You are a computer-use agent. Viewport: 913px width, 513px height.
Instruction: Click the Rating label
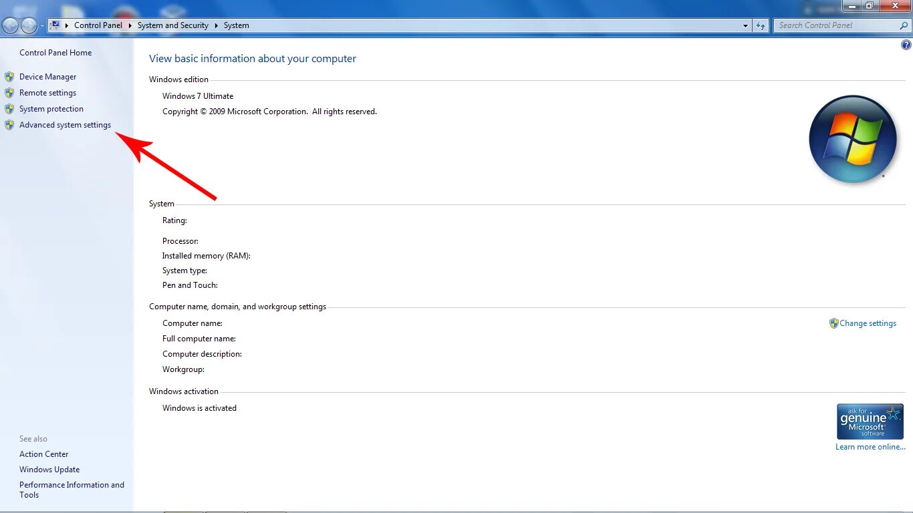[x=174, y=220]
